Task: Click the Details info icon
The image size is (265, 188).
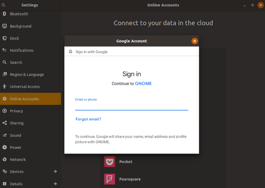Action: 4,184
